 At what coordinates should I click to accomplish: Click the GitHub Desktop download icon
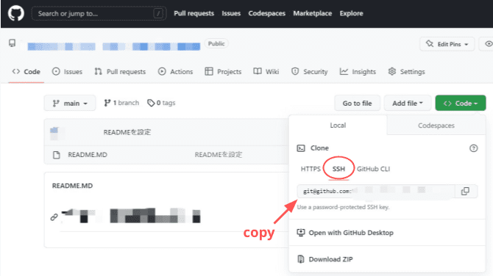pos(301,233)
